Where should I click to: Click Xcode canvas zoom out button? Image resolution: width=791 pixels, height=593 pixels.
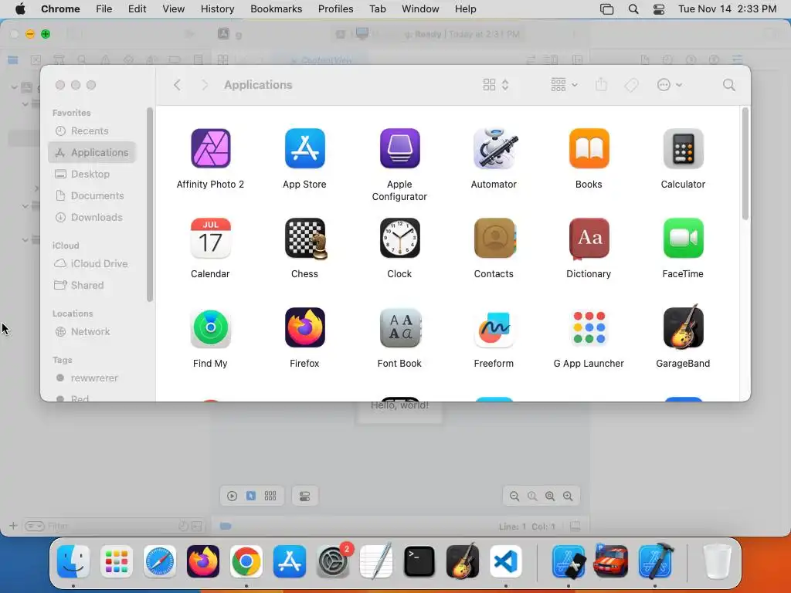click(x=514, y=496)
